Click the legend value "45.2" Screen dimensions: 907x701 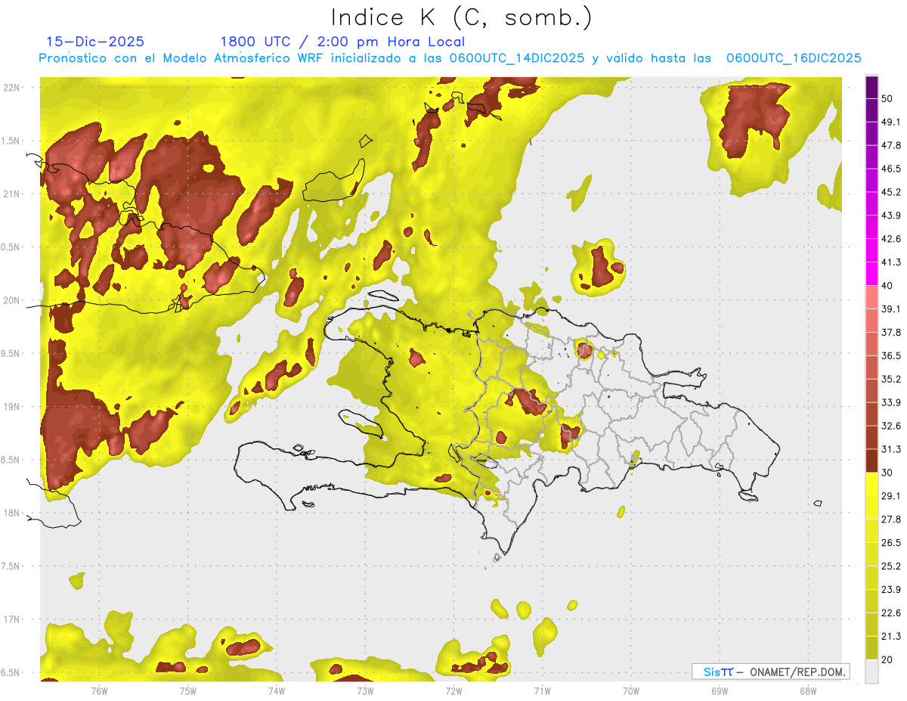(891, 192)
